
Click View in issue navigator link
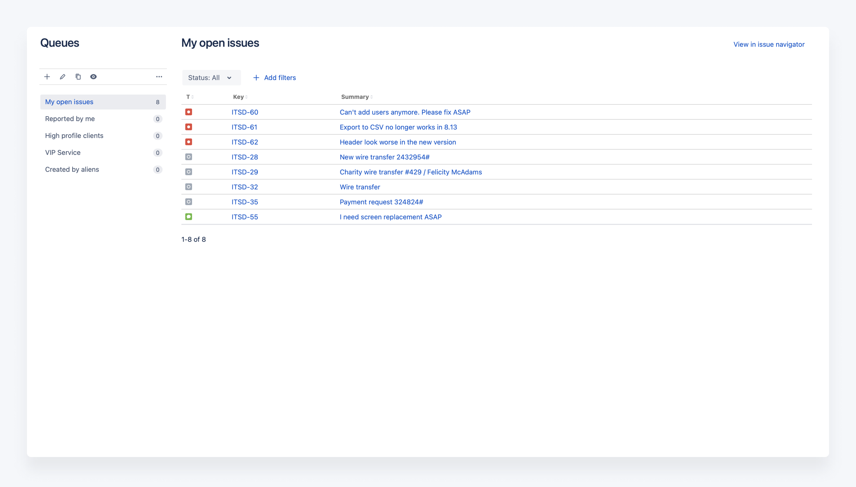click(769, 44)
